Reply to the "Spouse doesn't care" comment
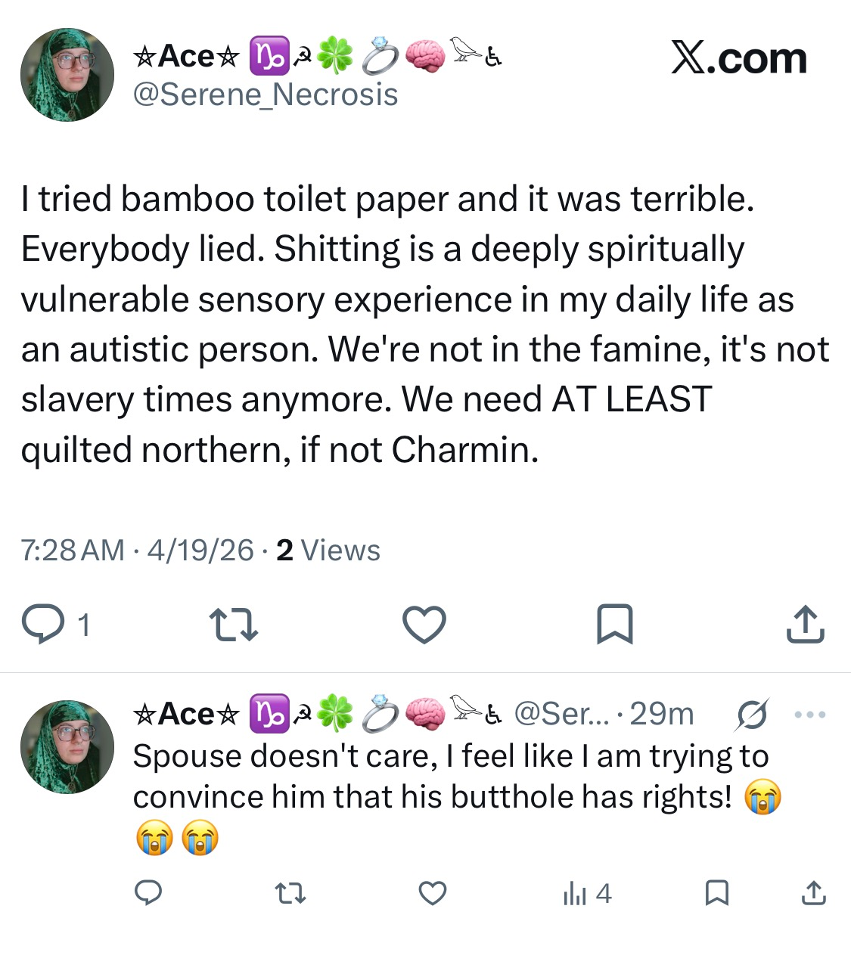Screen dimensions: 851x974 [x=148, y=893]
